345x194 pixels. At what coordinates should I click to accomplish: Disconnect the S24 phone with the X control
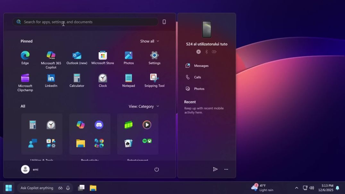coord(198,51)
